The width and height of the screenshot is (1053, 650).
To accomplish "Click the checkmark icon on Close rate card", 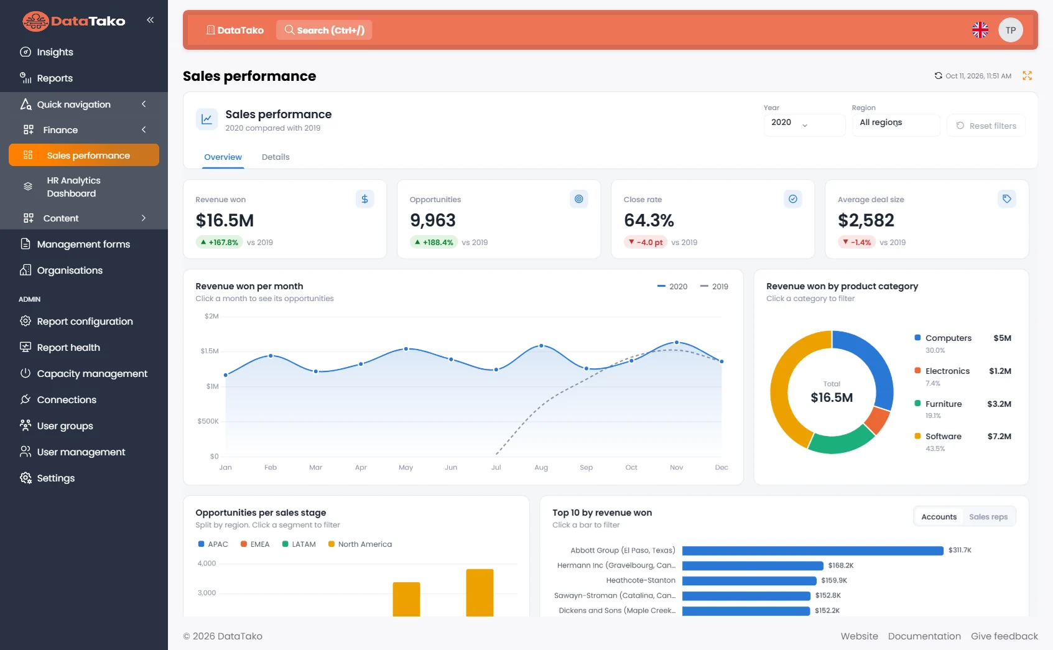I will click(792, 199).
